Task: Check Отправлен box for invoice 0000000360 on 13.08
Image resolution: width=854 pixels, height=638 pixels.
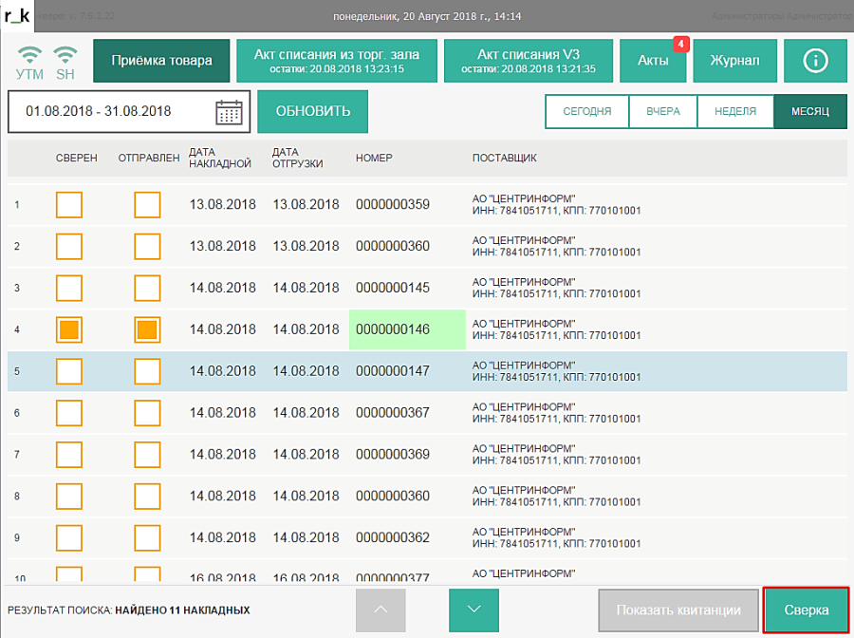Action: 147,247
